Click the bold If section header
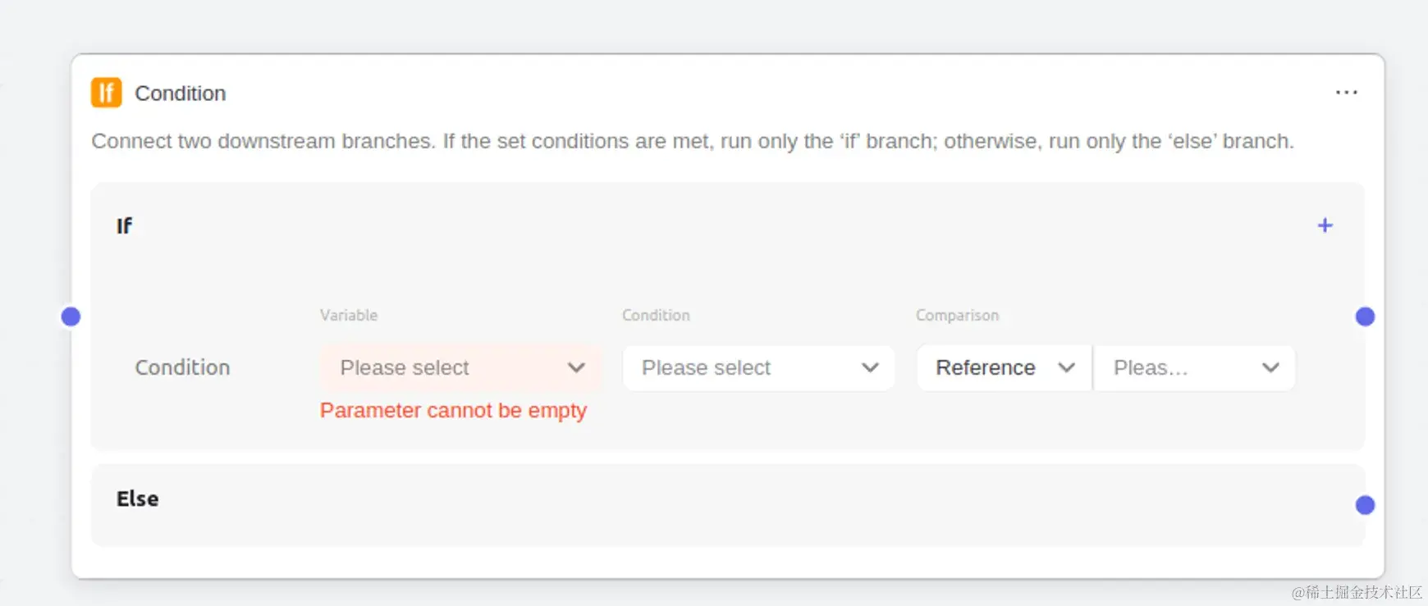Screen dimensions: 1428x606 [x=124, y=226]
